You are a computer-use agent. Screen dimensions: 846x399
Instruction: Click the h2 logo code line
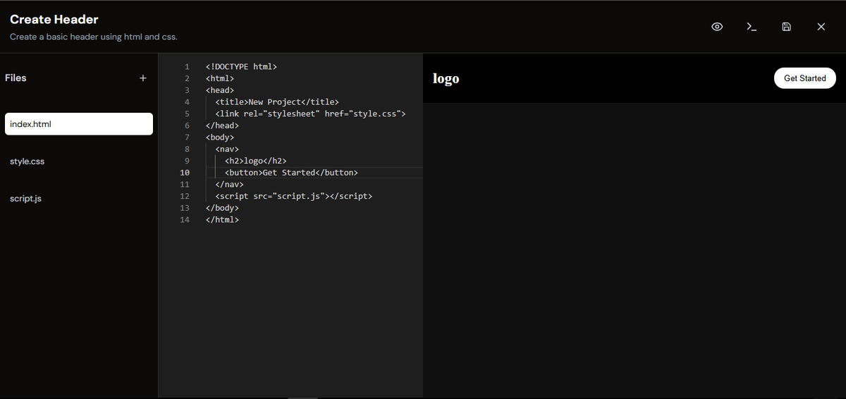click(256, 161)
